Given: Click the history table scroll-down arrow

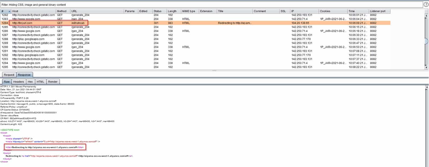Looking at the screenshot, I should point(426,67).
